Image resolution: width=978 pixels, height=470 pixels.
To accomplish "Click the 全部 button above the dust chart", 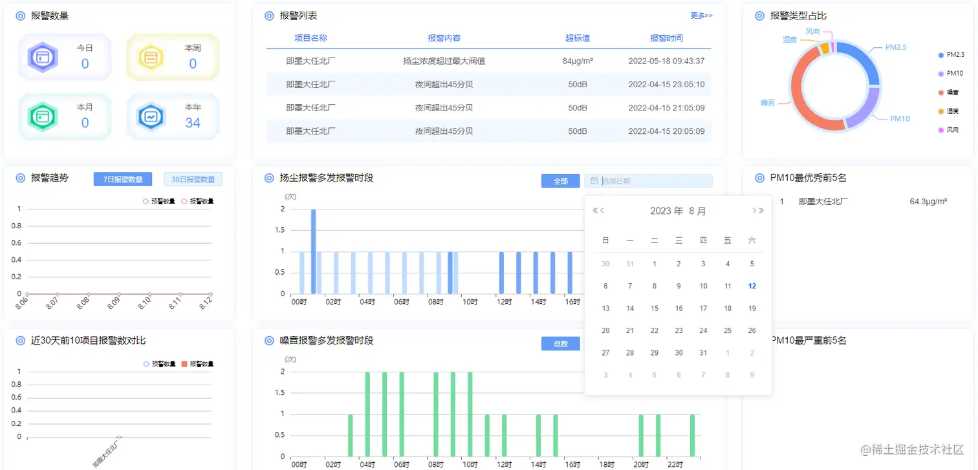I will click(x=560, y=181).
